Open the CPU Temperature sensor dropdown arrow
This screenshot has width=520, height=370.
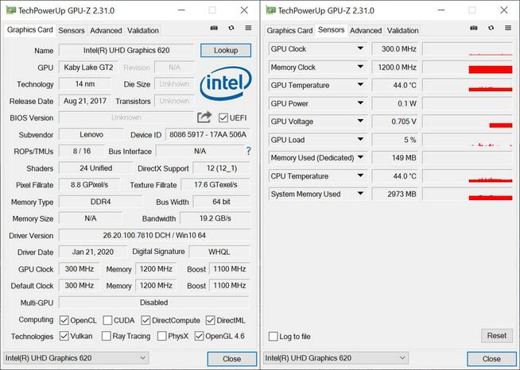point(360,175)
